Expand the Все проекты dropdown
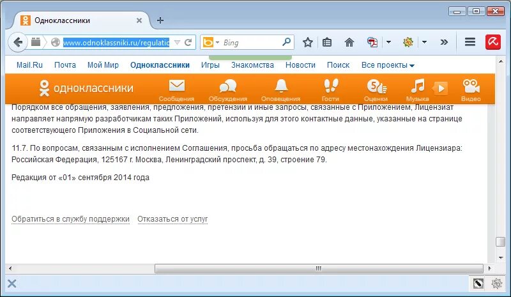Image resolution: width=511 pixels, height=297 pixels. pyautogui.click(x=388, y=65)
